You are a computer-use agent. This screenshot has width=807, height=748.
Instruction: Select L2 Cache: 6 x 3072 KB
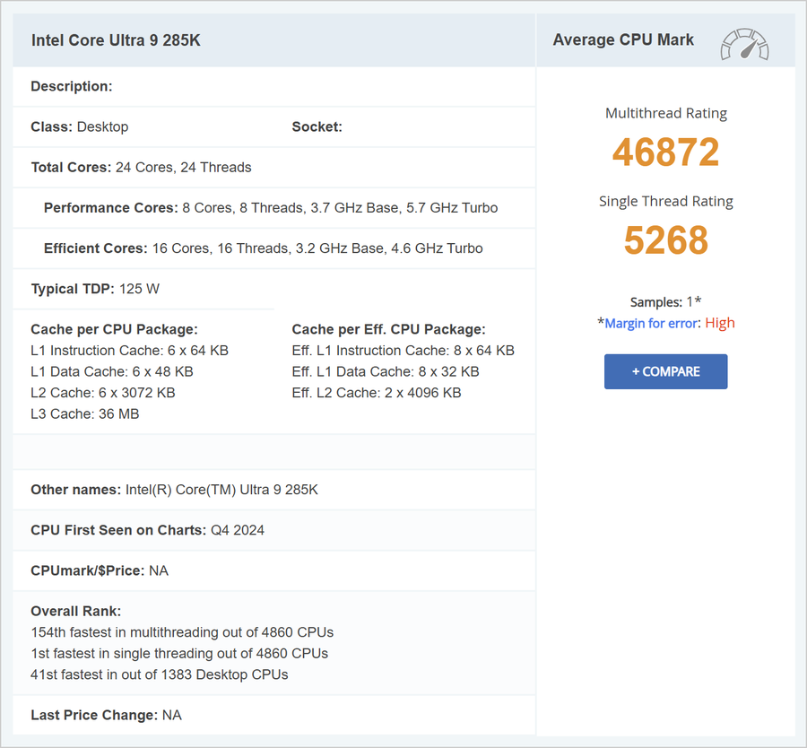103,393
